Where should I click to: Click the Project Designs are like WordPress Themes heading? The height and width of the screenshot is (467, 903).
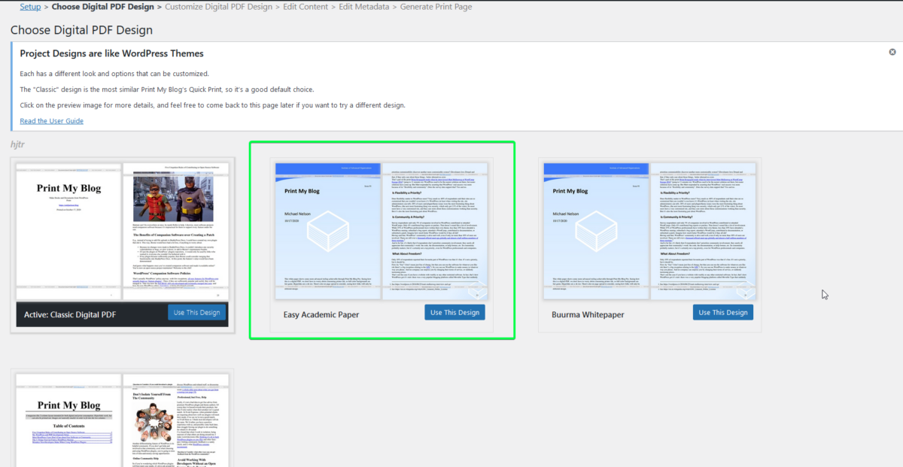tap(111, 53)
